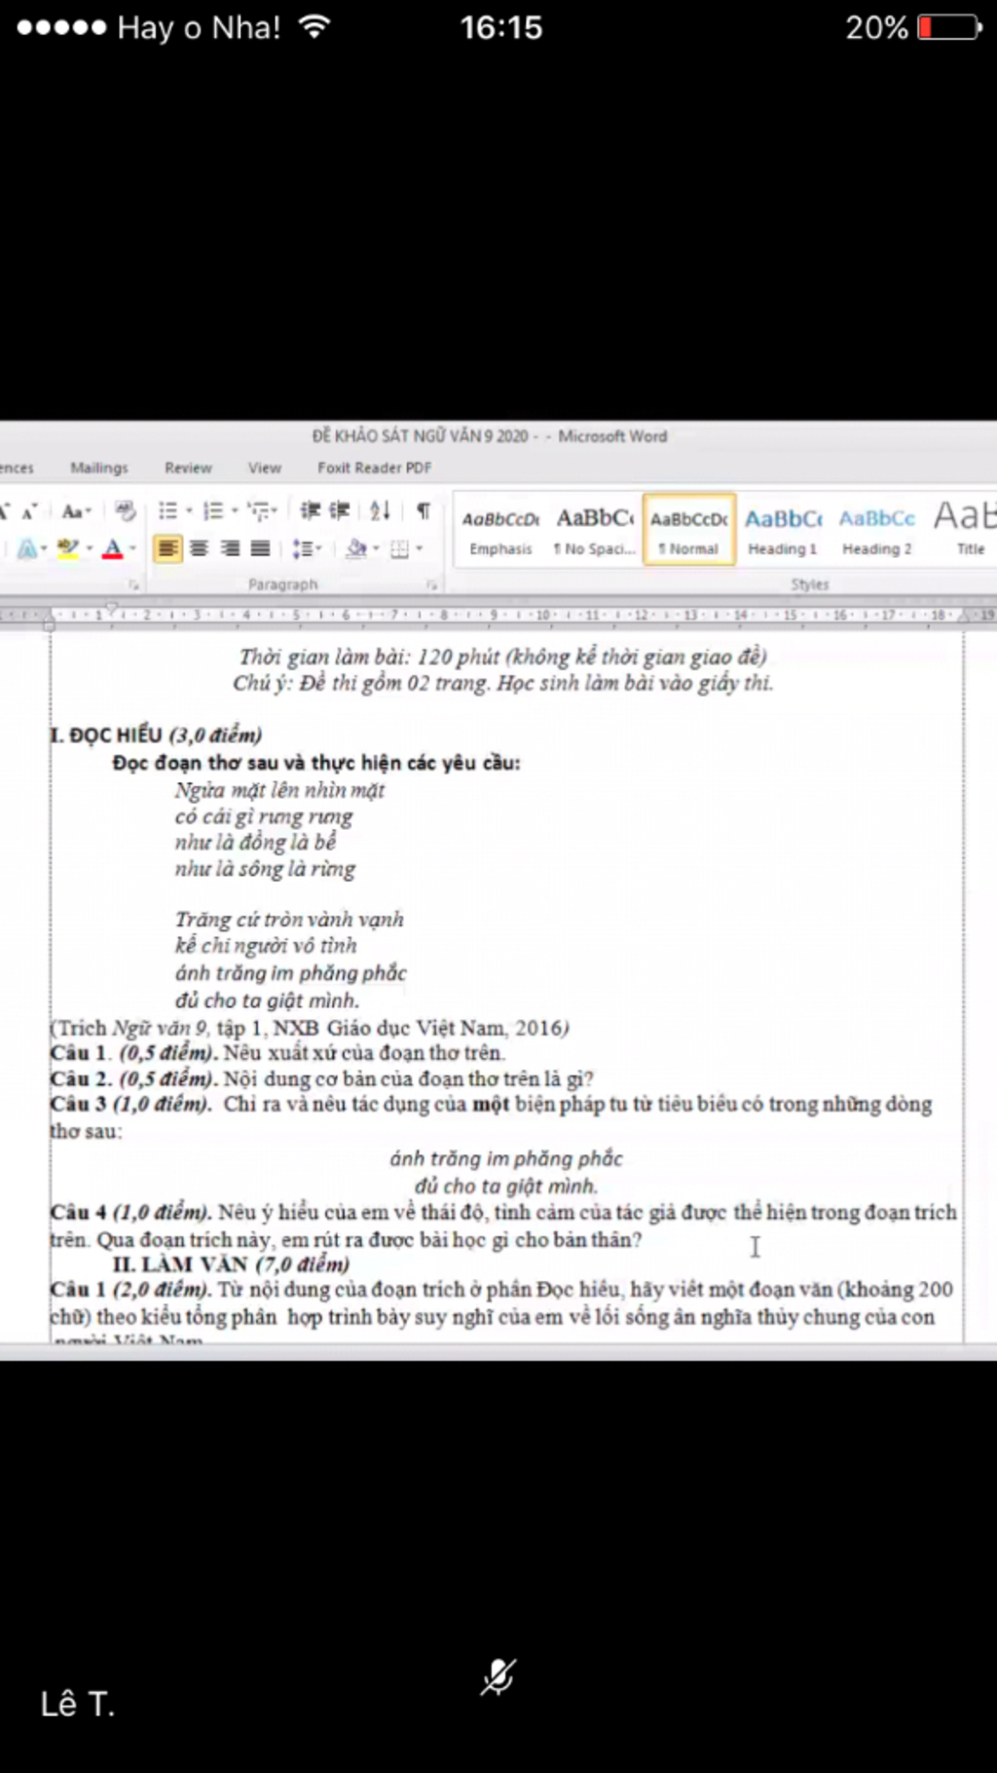The width and height of the screenshot is (997, 1773).
Task: Toggle Align Text Left
Action: pyautogui.click(x=167, y=548)
